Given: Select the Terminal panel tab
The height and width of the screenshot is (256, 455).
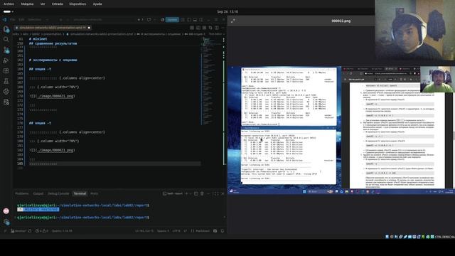Looking at the screenshot, I should (x=80, y=193).
